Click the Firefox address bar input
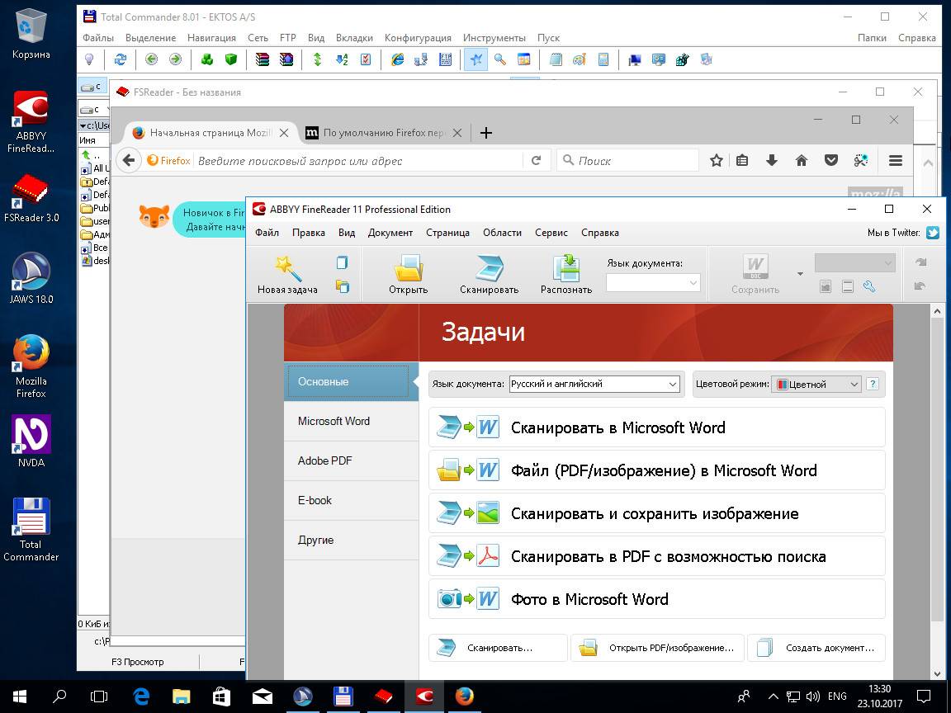Image resolution: width=951 pixels, height=713 pixels. tap(357, 161)
